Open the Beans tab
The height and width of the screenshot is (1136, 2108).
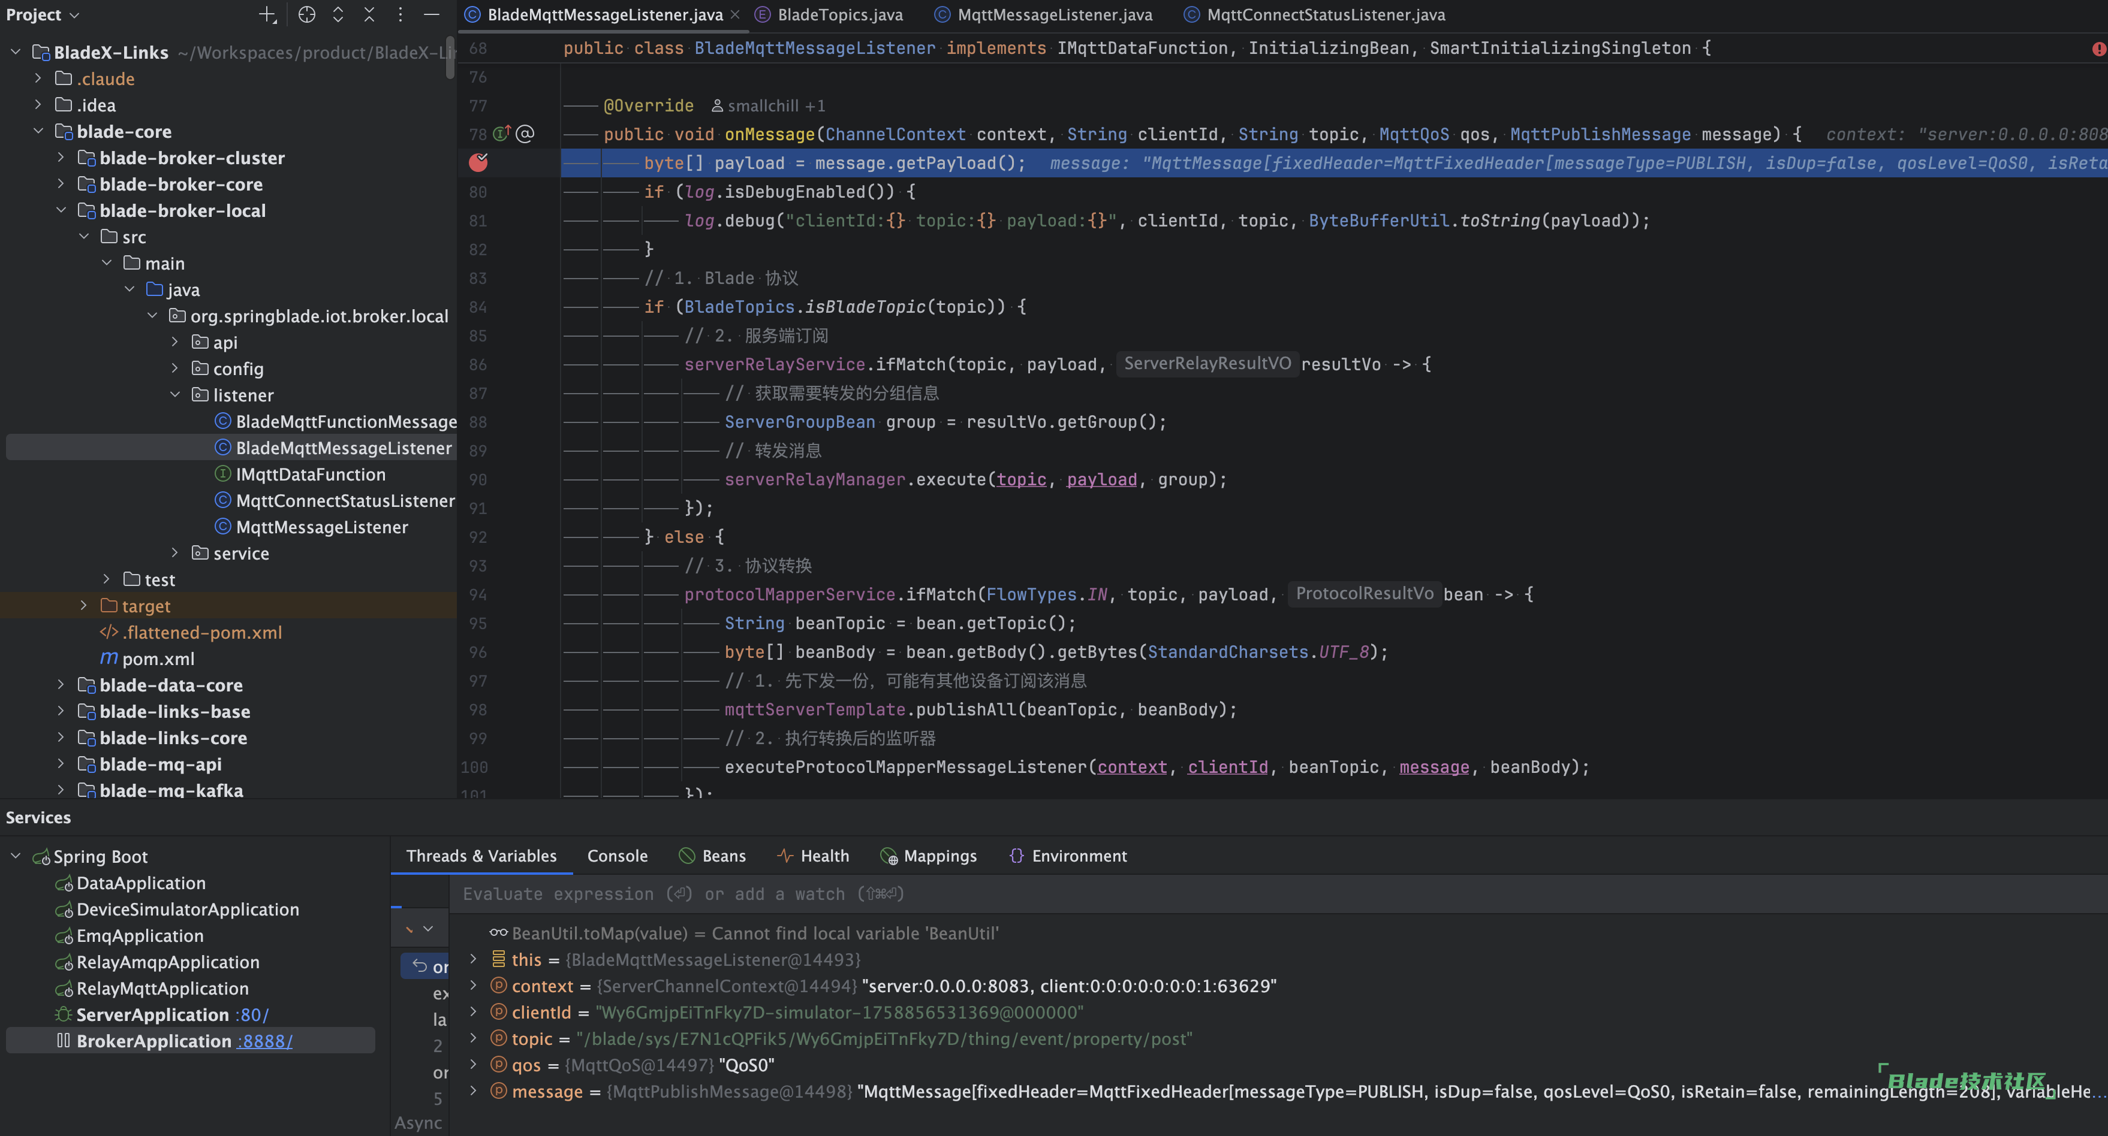click(712, 856)
